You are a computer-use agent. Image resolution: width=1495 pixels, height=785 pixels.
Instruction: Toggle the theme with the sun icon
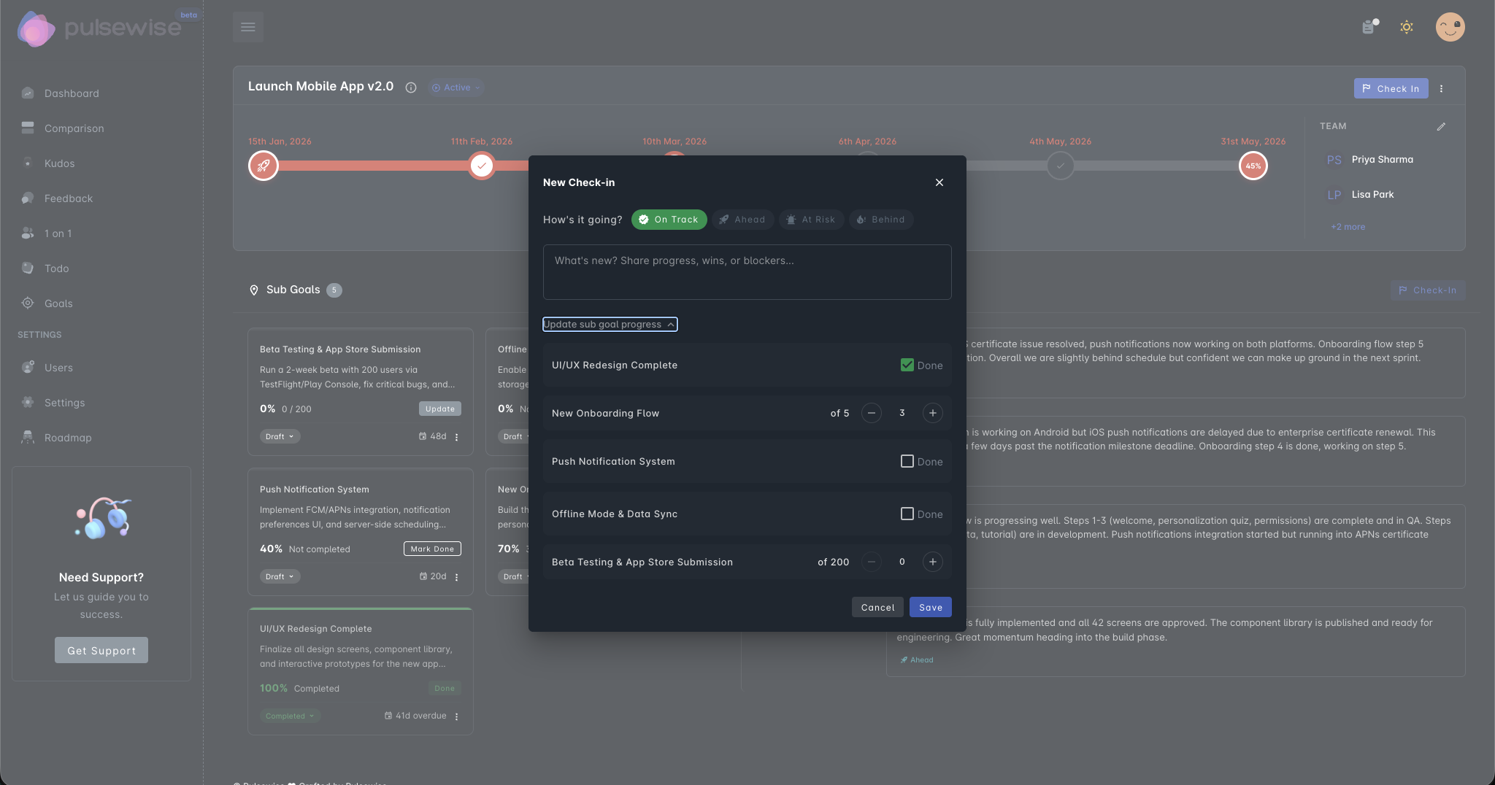(1406, 27)
